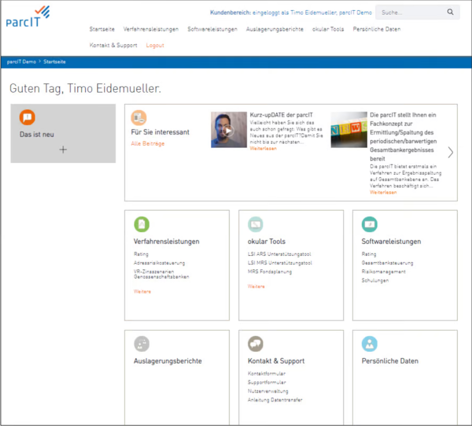Click the NEWS blocks thumbnail image
Image resolution: width=472 pixels, height=426 pixels.
point(348,130)
